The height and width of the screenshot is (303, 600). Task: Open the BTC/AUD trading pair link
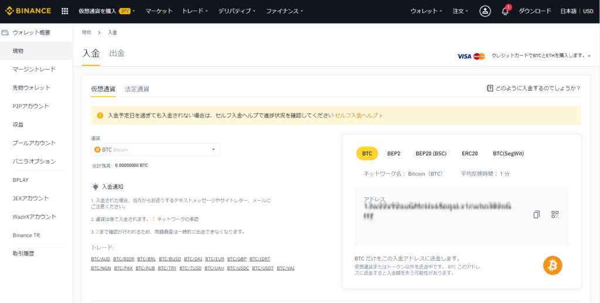[x=101, y=259]
